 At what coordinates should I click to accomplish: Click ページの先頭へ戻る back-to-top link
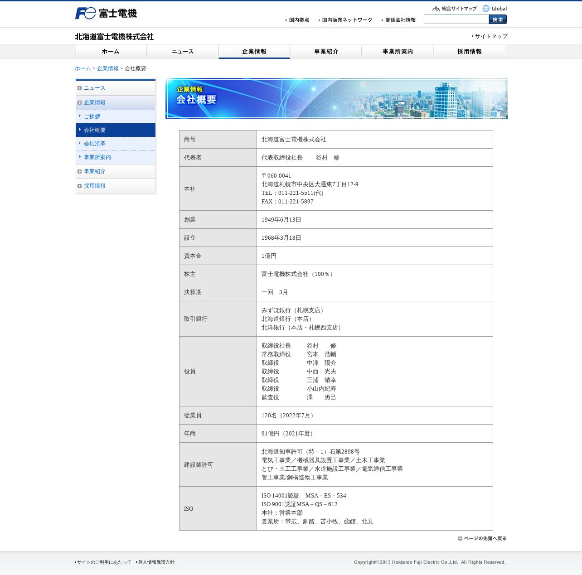[482, 539]
